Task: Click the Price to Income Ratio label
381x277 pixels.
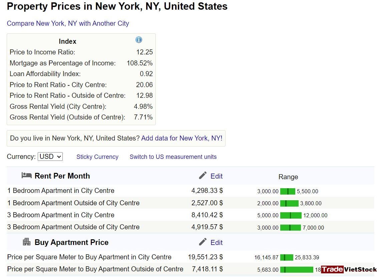Action: tap(42, 52)
